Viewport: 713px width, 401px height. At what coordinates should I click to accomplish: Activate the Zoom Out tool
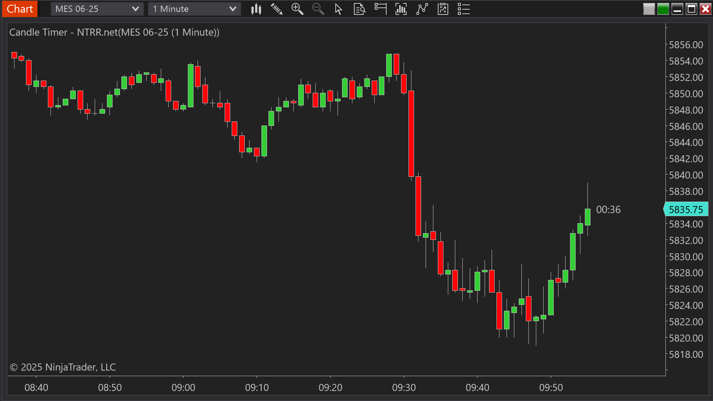coord(318,9)
